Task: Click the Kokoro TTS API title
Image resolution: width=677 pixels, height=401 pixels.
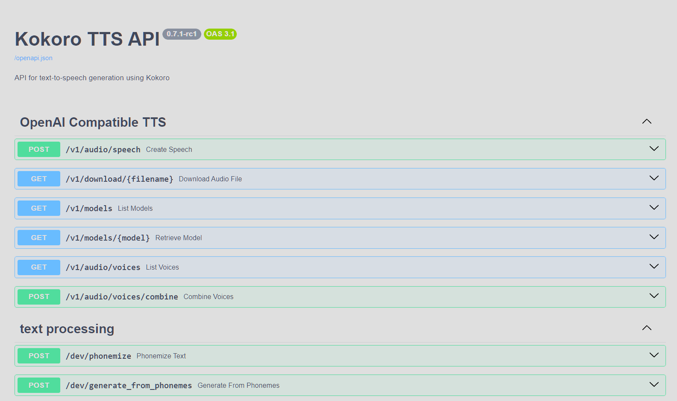Action: pyautogui.click(x=87, y=39)
